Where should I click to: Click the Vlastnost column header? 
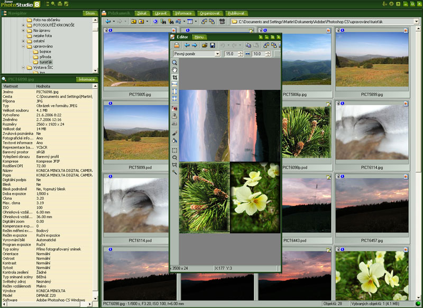(x=19, y=86)
